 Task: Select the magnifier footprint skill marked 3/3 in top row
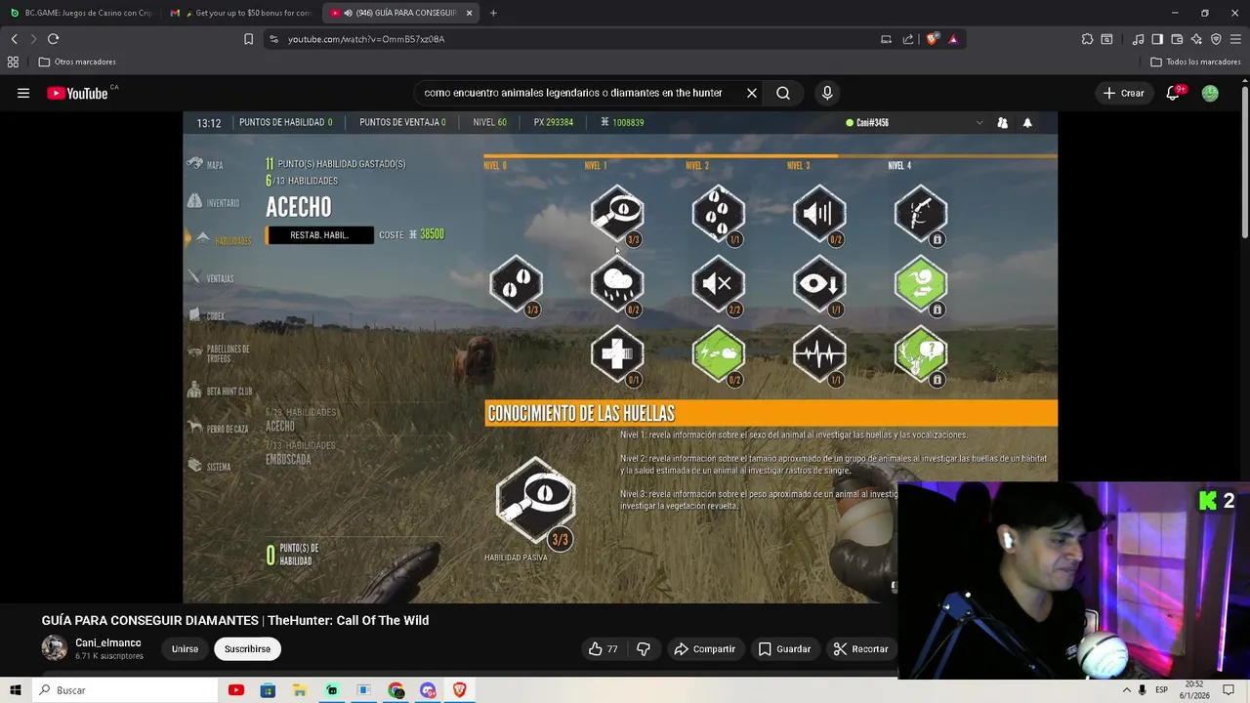[617, 213]
